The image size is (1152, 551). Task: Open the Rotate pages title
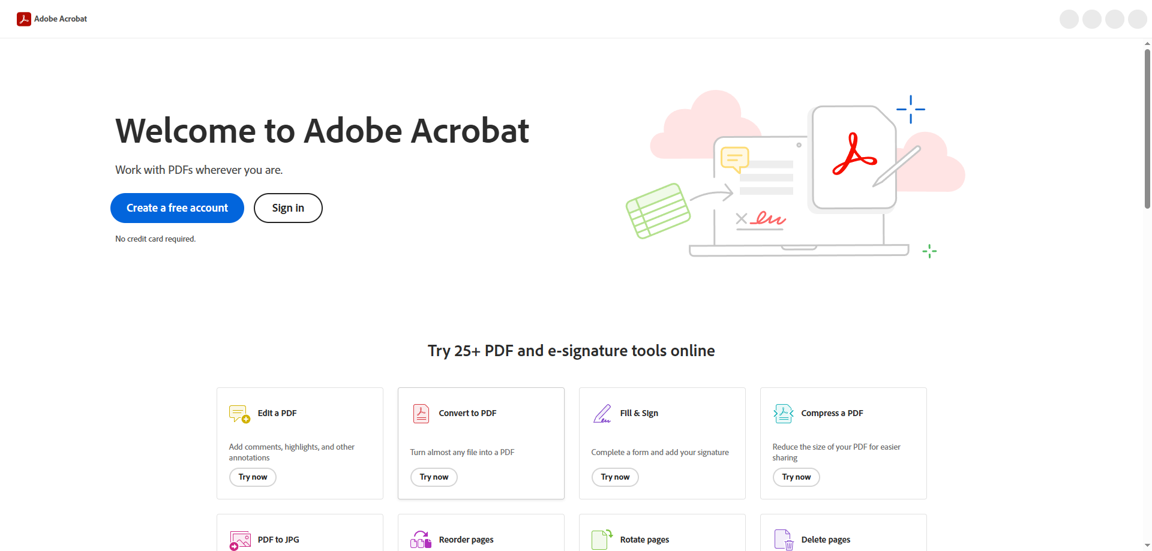tap(644, 540)
